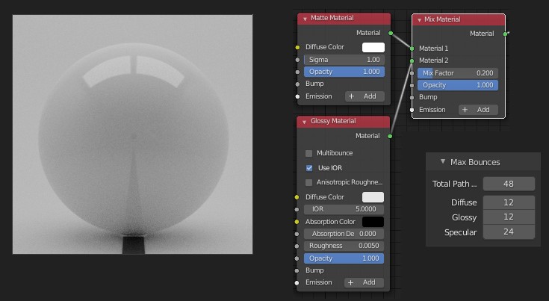This screenshot has width=549, height=301.
Task: Click the Mix Material output socket
Action: [x=506, y=34]
